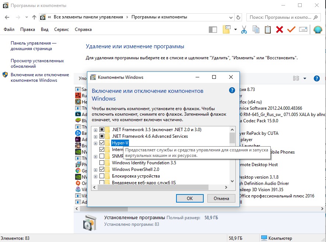Expand the .NET Framework 3.5 tree node

[95, 130]
